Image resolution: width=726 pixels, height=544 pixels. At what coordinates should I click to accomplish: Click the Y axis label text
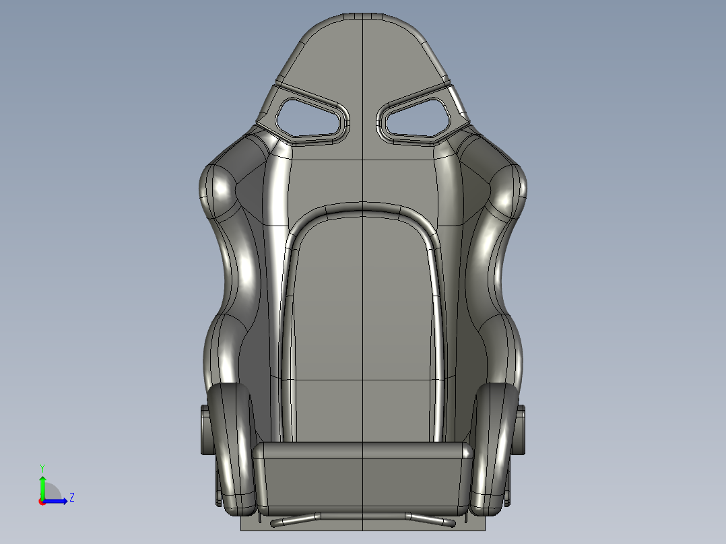[42, 467]
